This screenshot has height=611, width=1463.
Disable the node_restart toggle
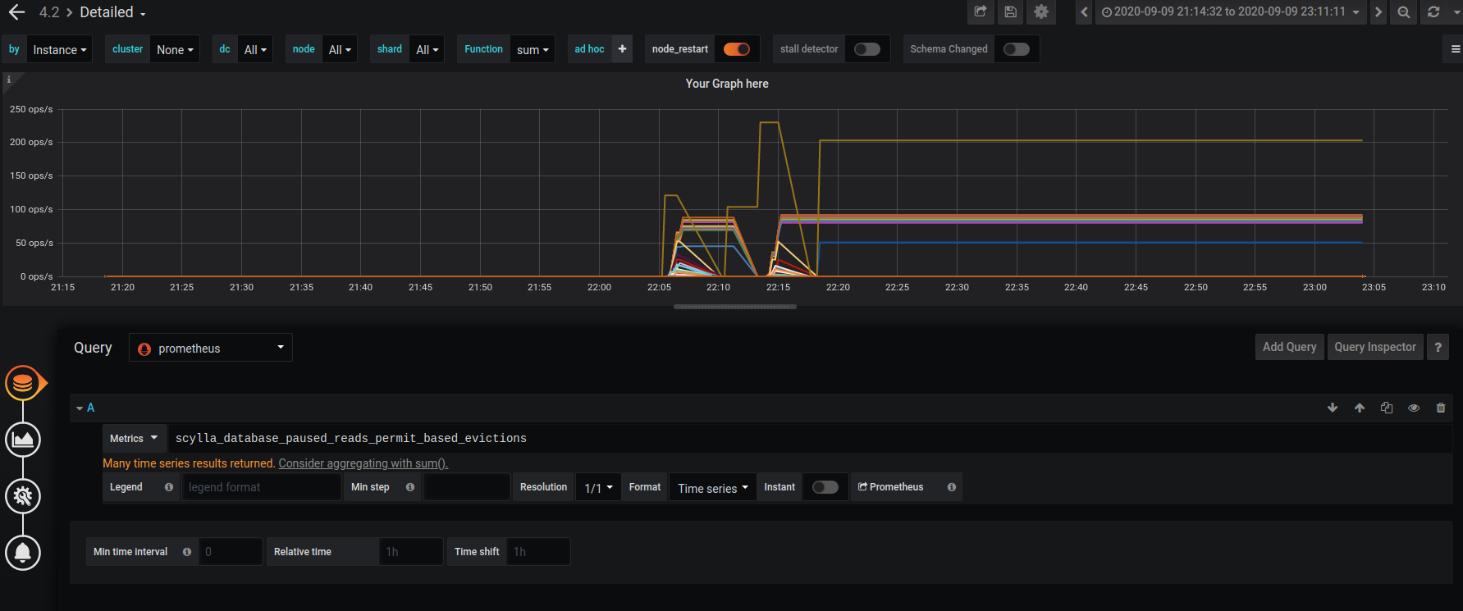[737, 49]
